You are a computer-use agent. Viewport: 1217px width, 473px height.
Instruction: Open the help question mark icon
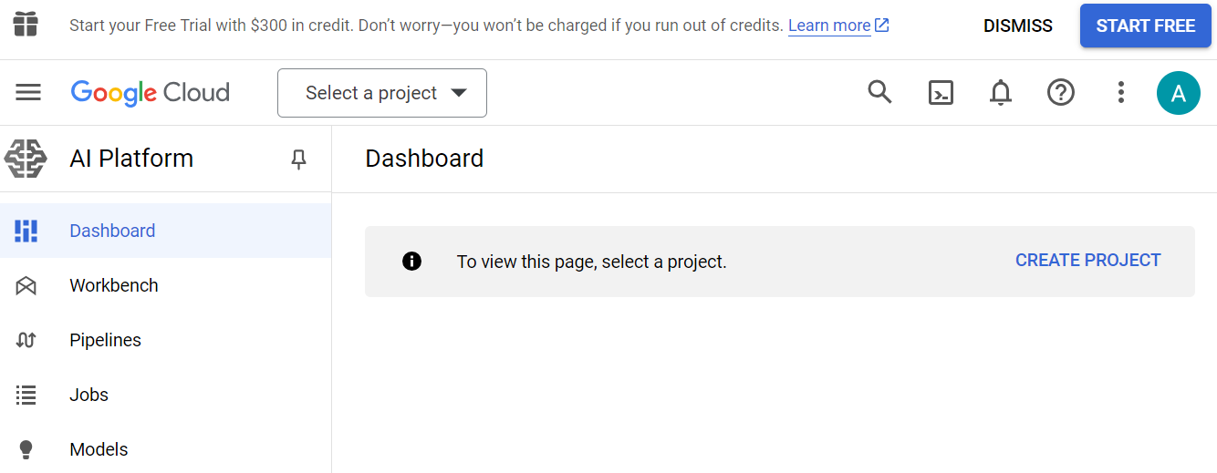point(1061,92)
